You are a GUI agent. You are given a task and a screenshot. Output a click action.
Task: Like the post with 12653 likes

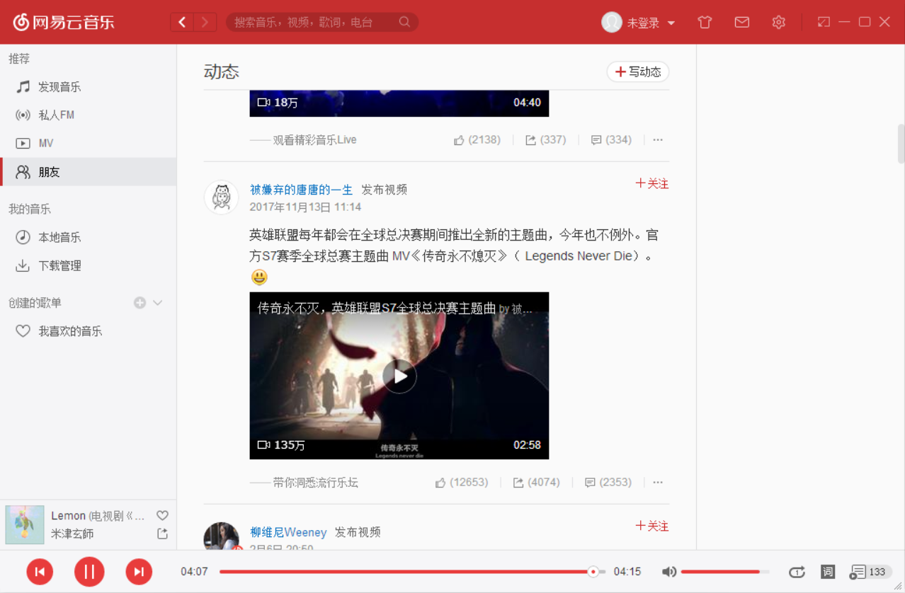point(461,483)
